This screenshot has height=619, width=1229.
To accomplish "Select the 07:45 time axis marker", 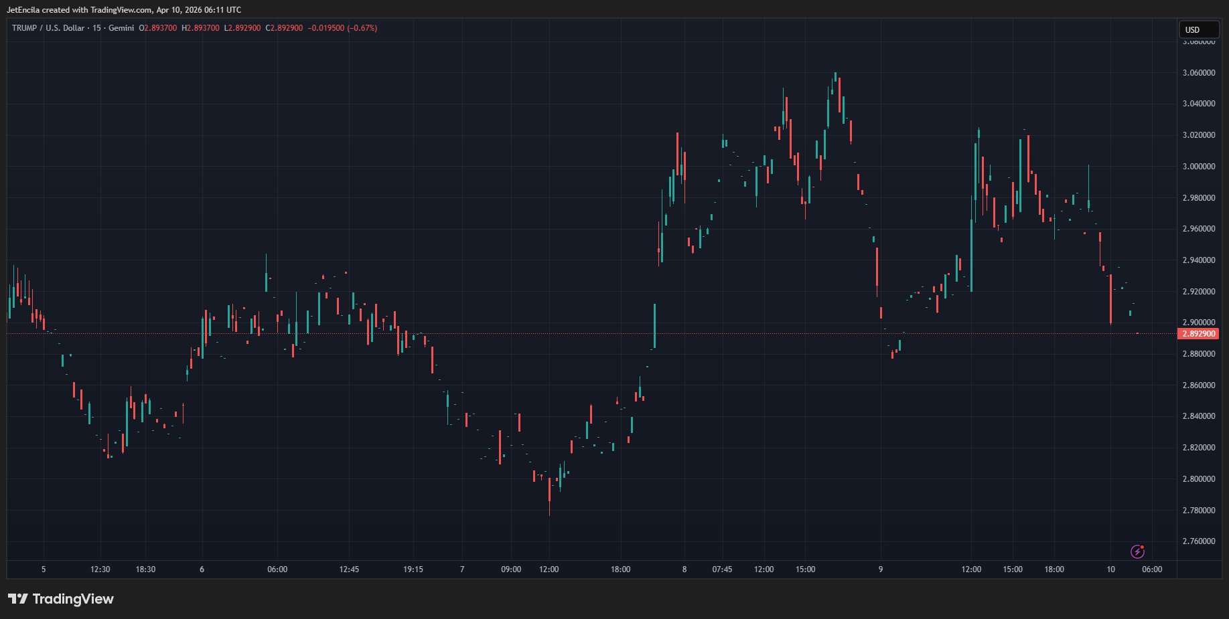I will [x=722, y=569].
